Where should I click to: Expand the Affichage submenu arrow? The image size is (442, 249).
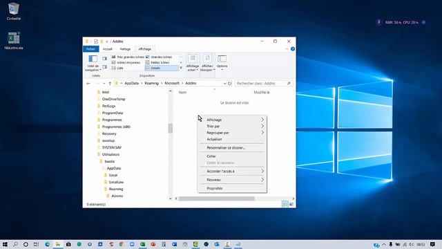pyautogui.click(x=262, y=120)
